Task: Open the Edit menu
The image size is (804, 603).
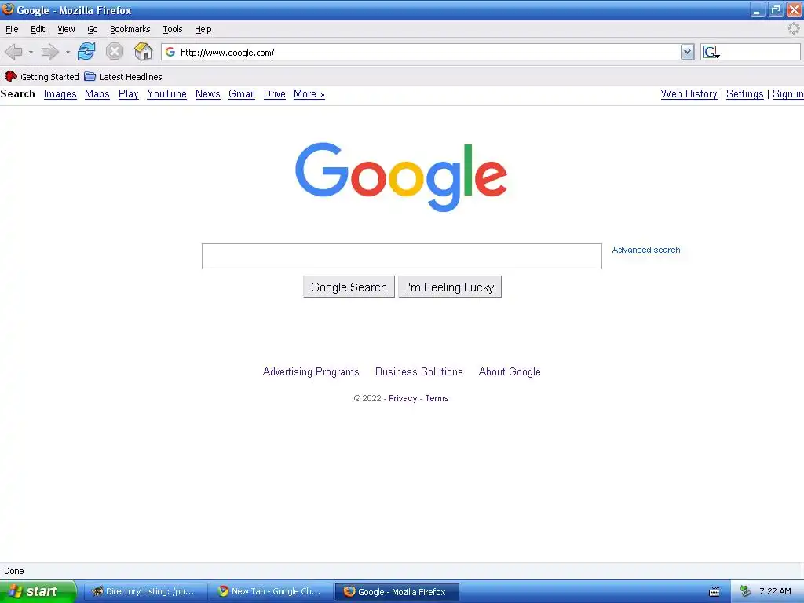Action: 38,29
